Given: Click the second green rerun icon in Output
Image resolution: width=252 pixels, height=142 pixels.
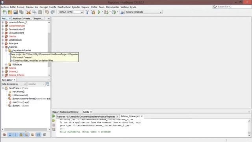Looking at the screenshot, I should coord(54,120).
